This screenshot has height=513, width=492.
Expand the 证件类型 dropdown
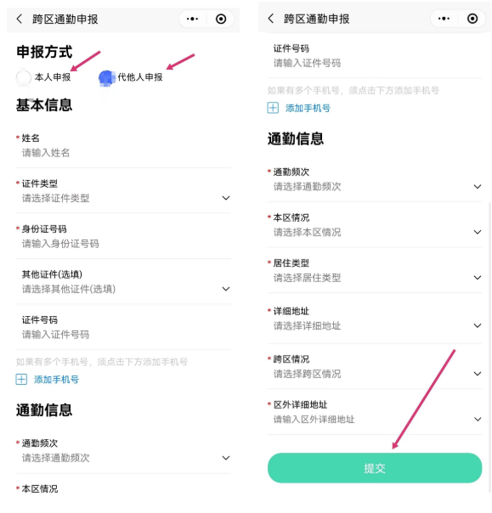pyautogui.click(x=123, y=191)
